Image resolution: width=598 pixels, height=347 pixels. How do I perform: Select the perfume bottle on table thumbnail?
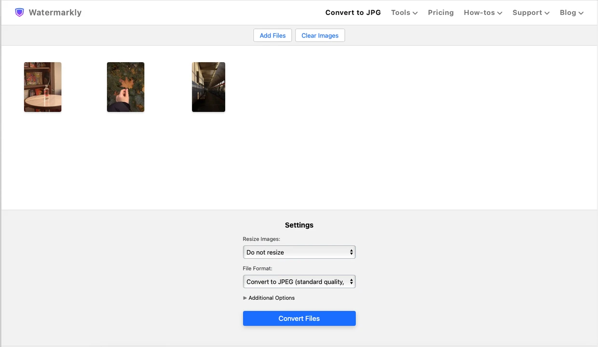click(x=43, y=87)
